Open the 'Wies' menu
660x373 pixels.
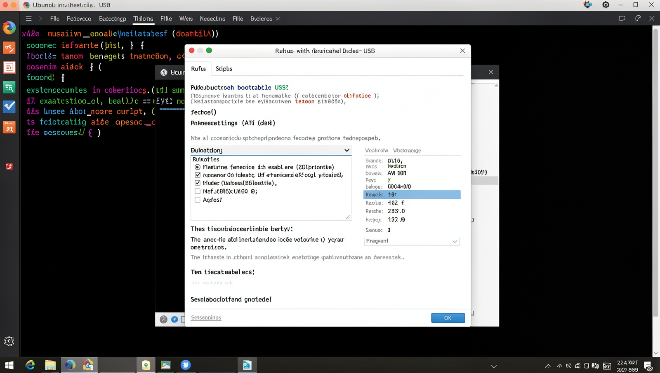tap(186, 19)
